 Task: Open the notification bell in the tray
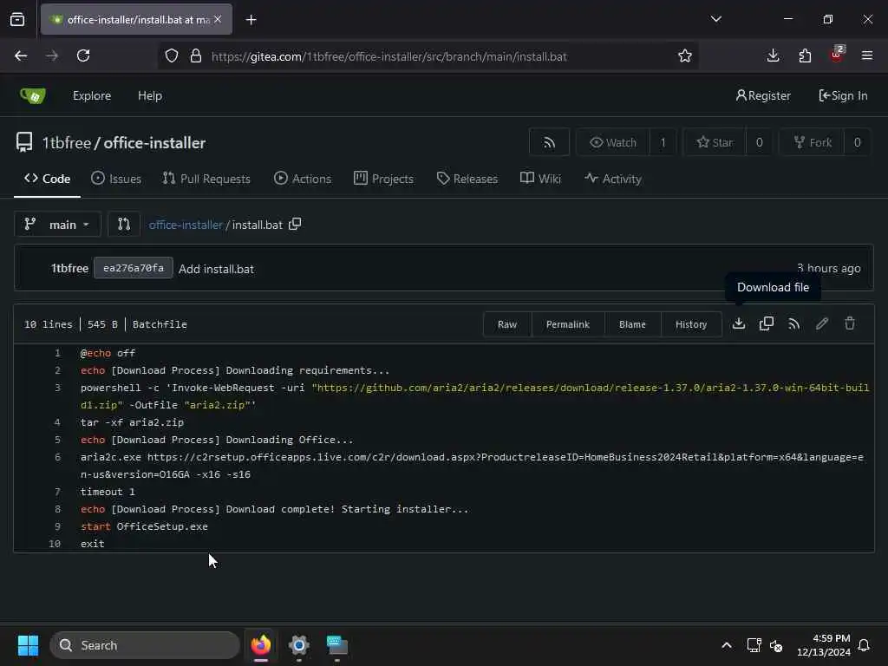865,645
